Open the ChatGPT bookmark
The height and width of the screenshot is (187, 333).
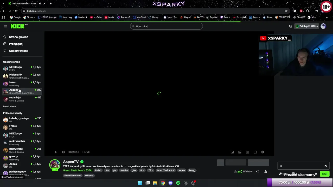(x=299, y=17)
